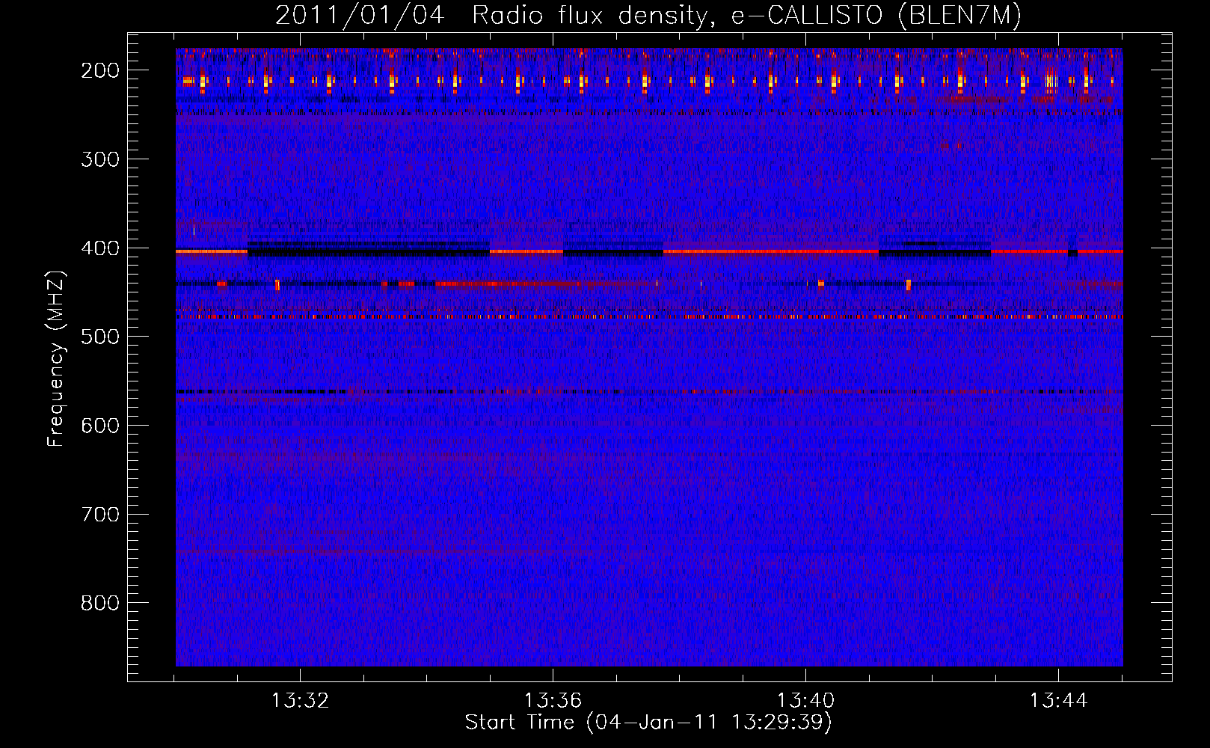Click the 600 frequency tick label
Viewport: 1210px width, 748px height.
point(99,426)
